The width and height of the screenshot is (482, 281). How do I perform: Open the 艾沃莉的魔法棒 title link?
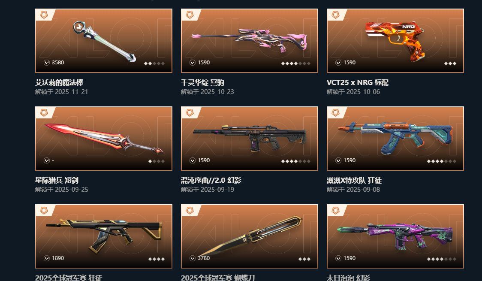(59, 82)
